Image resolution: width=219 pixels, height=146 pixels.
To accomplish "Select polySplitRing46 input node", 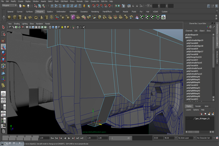I will click(x=193, y=77).
